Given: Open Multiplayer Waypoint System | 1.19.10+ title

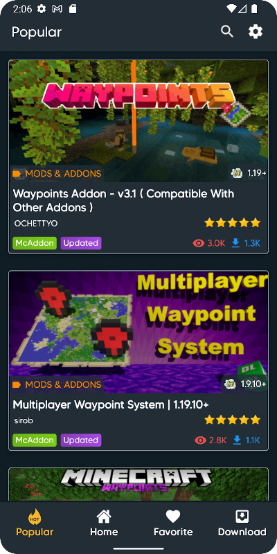Looking at the screenshot, I should point(111,404).
